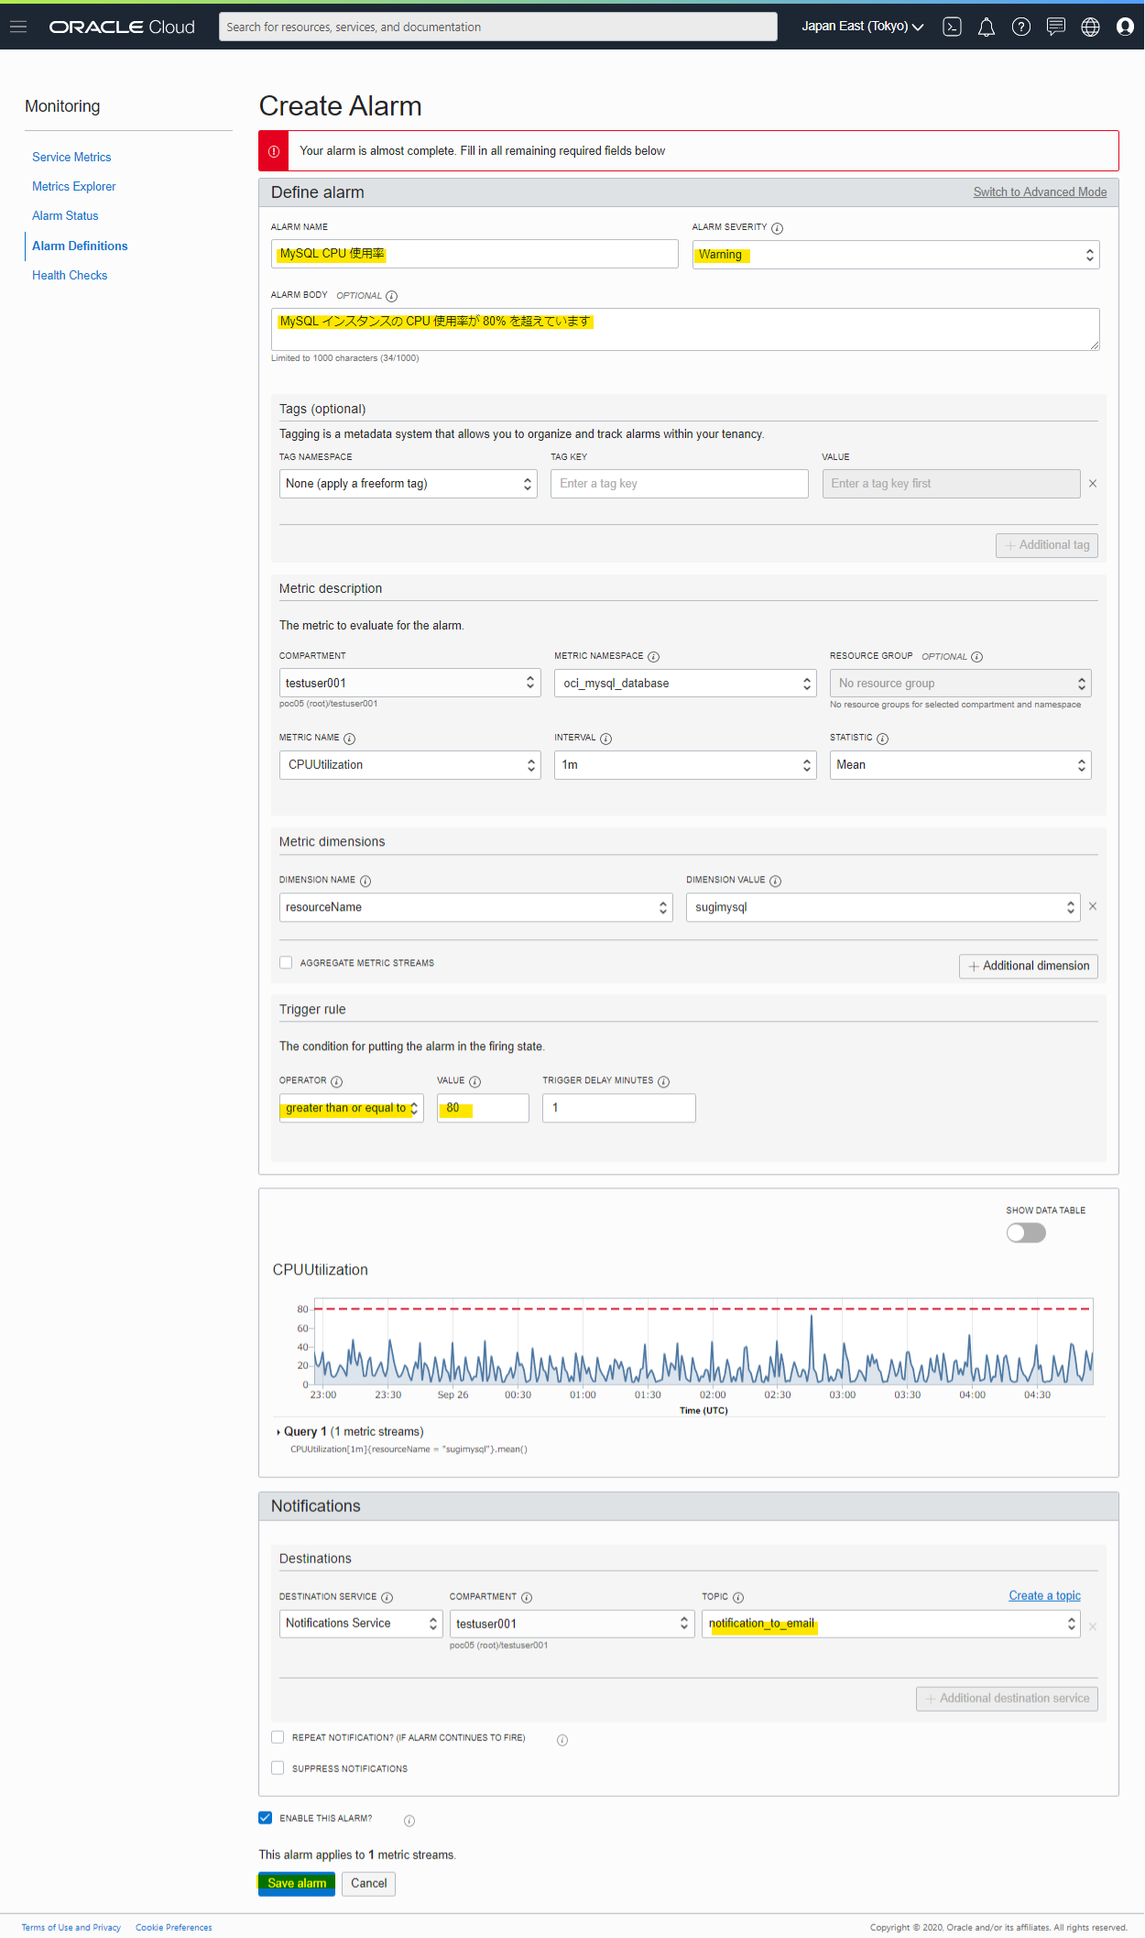Open the Operator greater than or equal dropdown

[x=352, y=1108]
